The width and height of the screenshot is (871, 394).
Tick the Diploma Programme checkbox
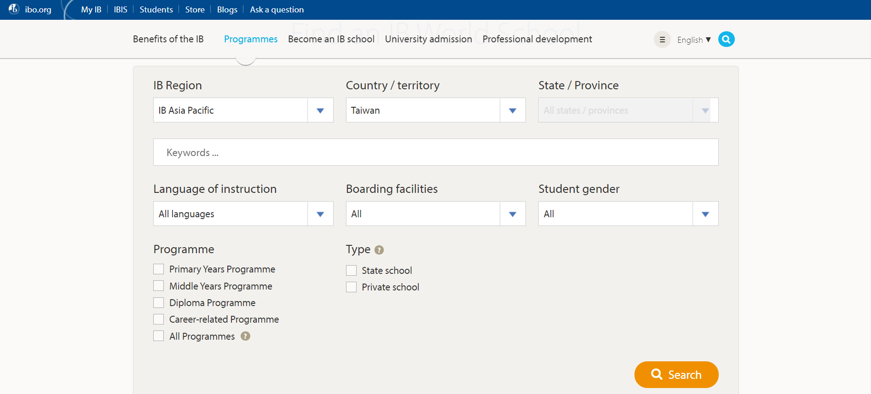tap(159, 303)
